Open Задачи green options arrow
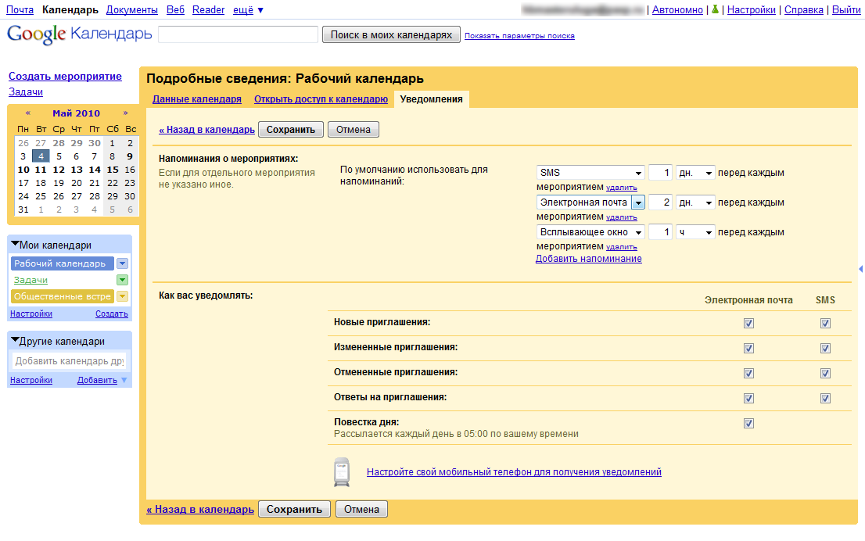The height and width of the screenshot is (541, 865). click(x=122, y=280)
